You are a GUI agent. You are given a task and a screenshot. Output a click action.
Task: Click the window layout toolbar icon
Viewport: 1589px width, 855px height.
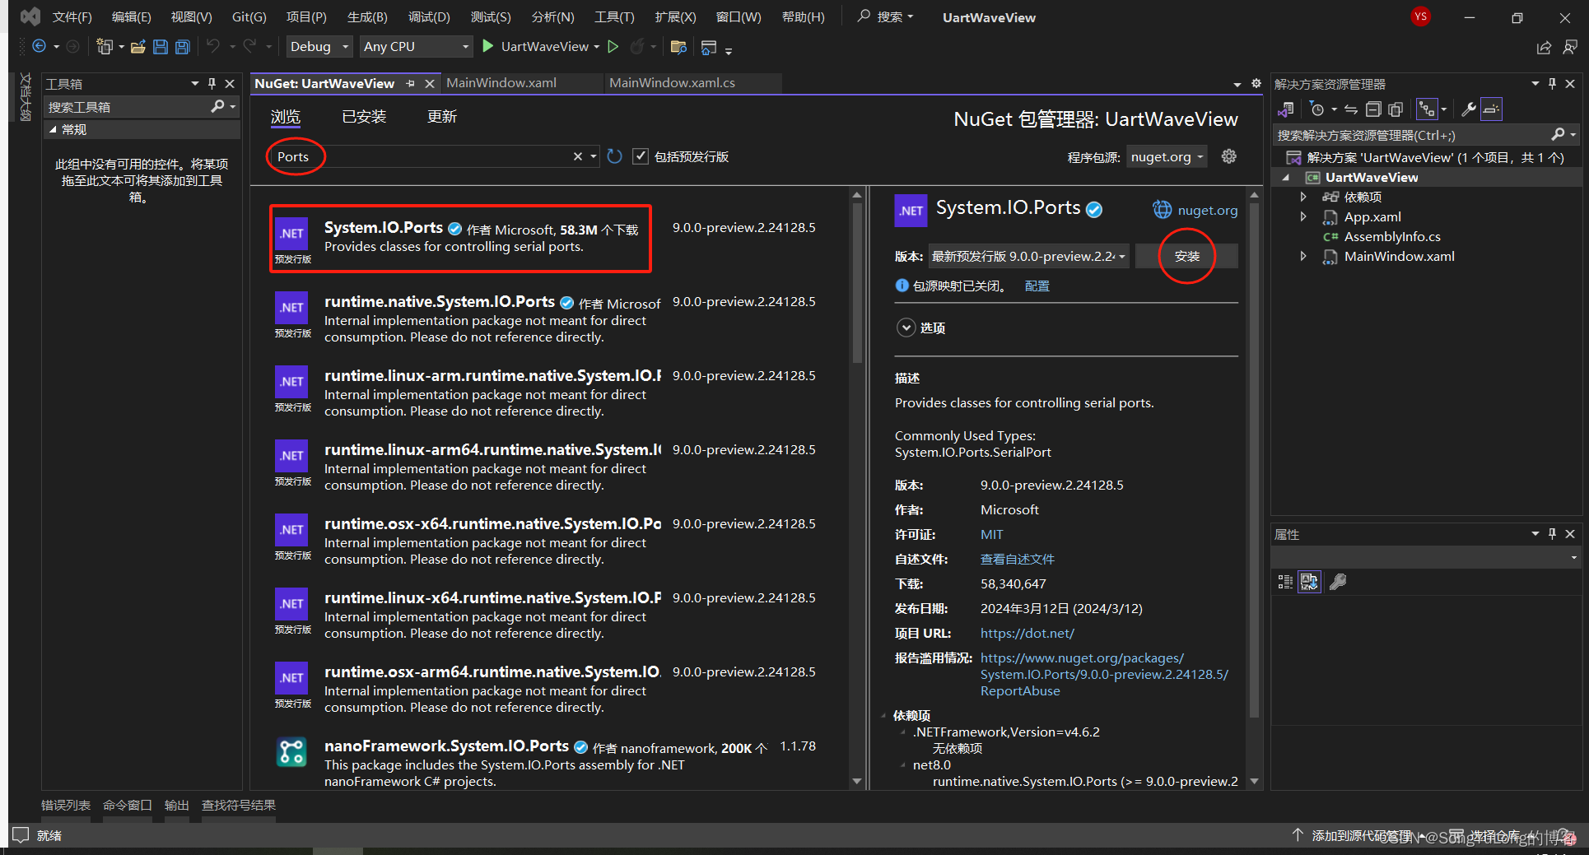pos(709,48)
